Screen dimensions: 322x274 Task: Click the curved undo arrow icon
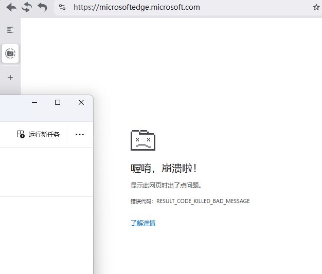42,7
